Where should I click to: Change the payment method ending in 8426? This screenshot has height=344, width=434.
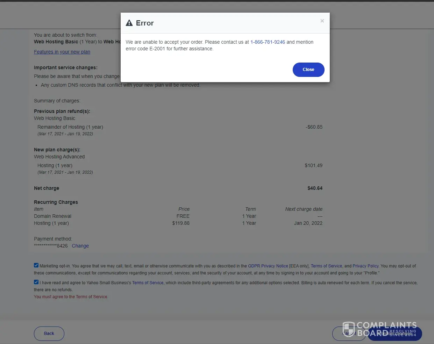pos(80,246)
